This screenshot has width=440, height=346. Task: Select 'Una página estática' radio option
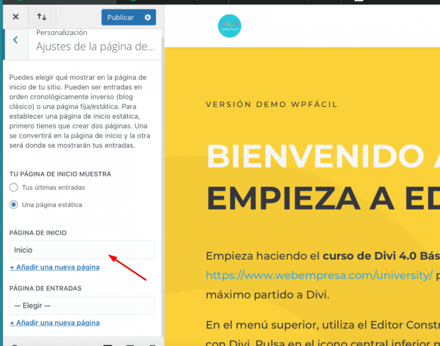14,204
